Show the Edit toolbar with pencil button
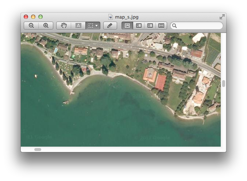The height and width of the screenshot is (181, 247). [110, 26]
